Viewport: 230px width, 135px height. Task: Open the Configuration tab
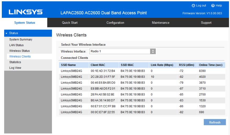115,23
